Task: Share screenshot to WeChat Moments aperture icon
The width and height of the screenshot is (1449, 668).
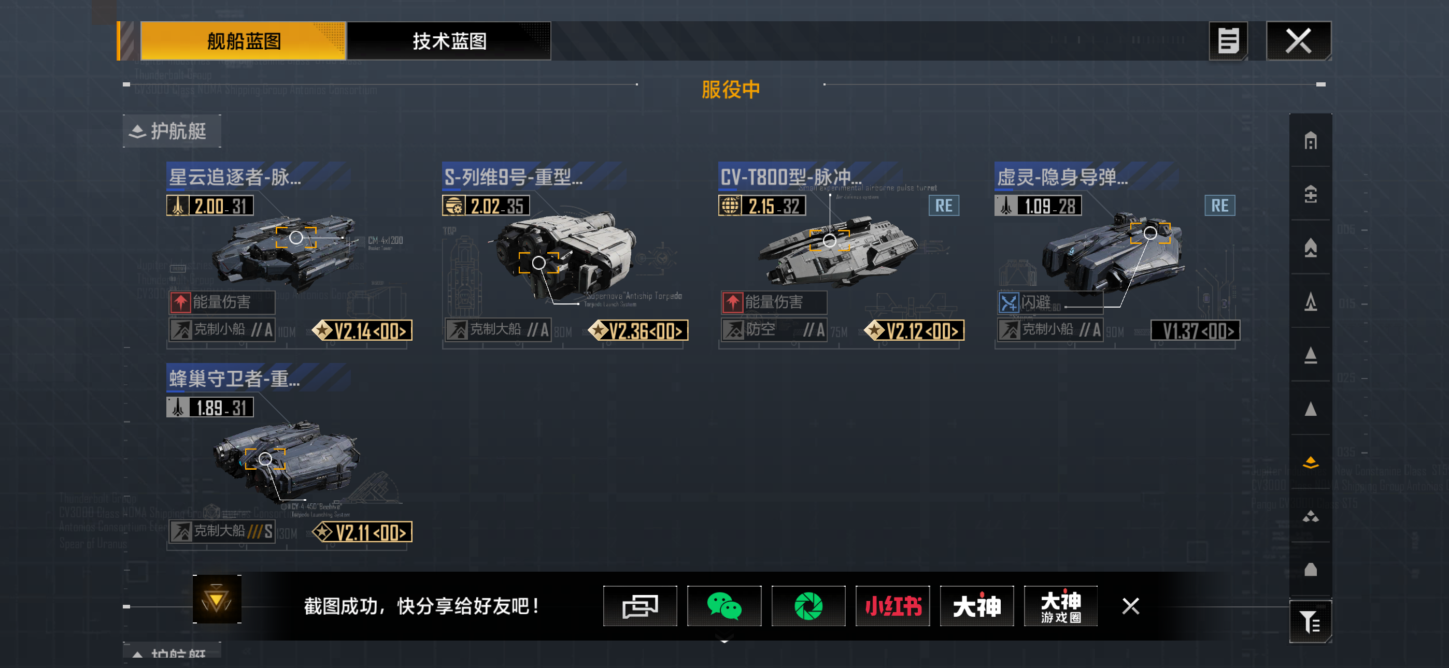Action: click(x=808, y=605)
